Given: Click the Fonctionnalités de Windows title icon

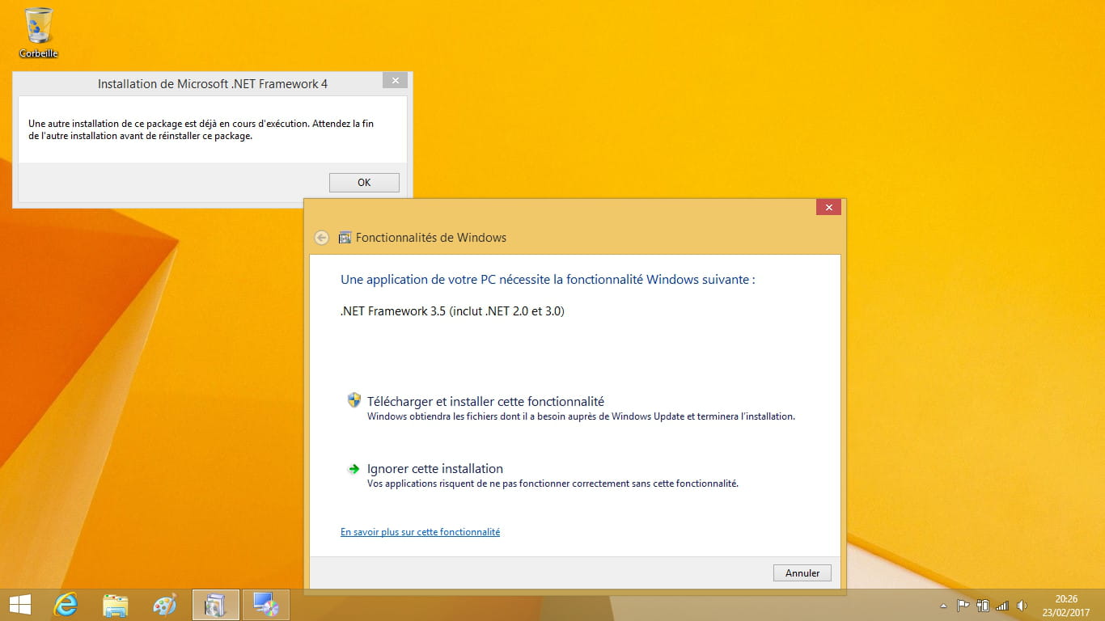Looking at the screenshot, I should (345, 238).
